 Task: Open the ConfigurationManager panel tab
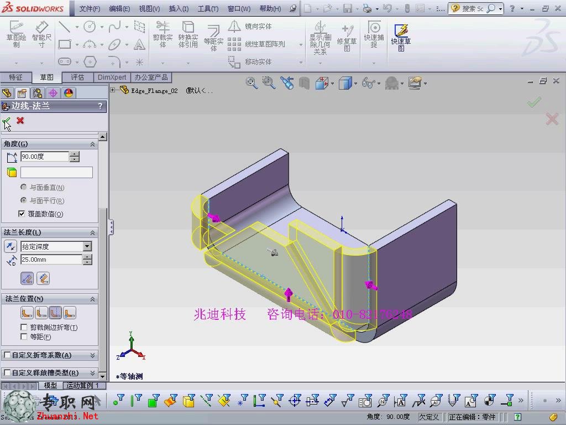click(38, 93)
